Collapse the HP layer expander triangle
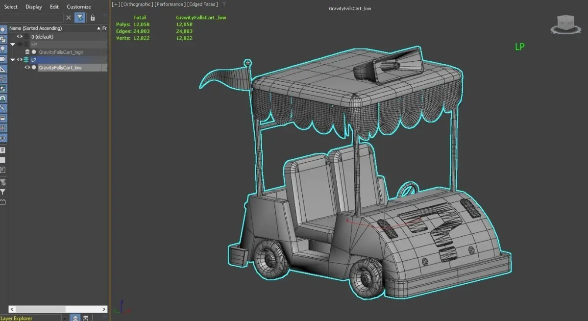Image resolution: width=588 pixels, height=321 pixels. (x=13, y=44)
